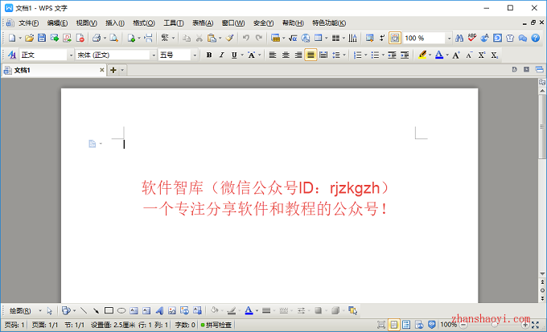
Task: Toggle bold formatting
Action: 209,55
